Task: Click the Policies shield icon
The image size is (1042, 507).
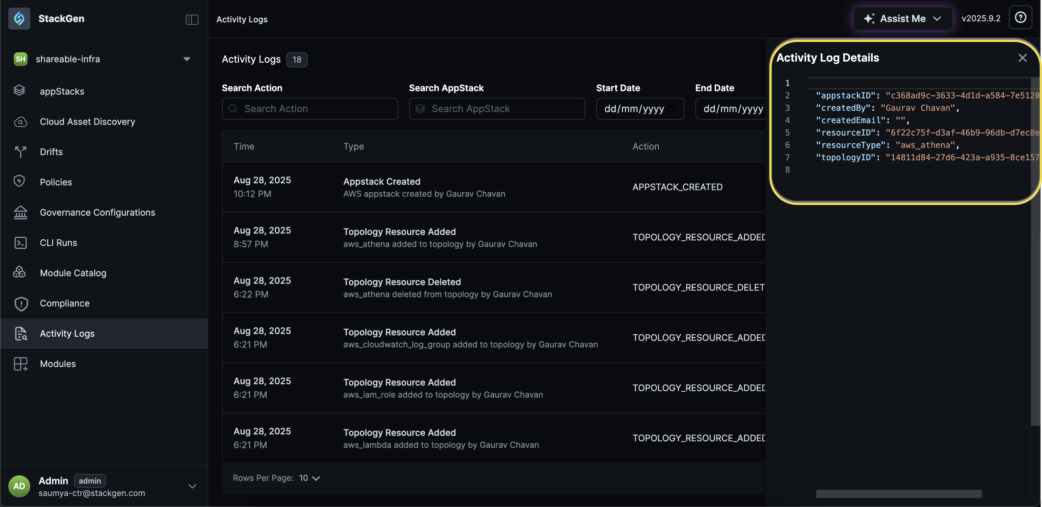Action: tap(19, 181)
